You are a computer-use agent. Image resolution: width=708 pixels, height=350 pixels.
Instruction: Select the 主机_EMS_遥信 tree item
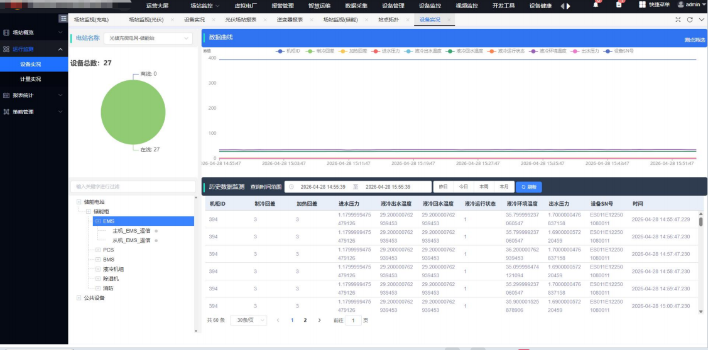[131, 231]
